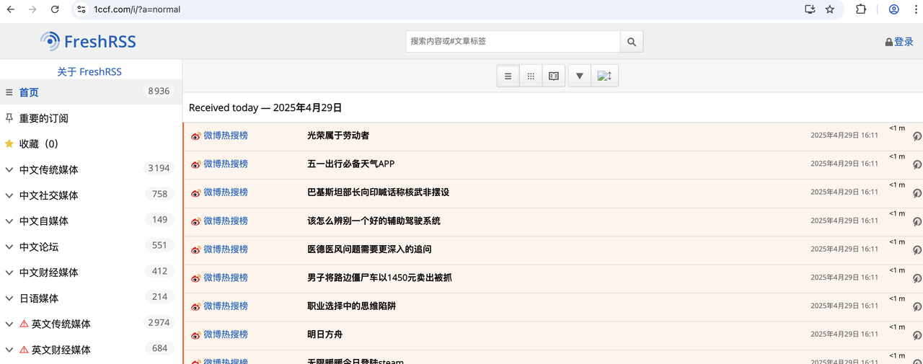Open original link icon for 僵尸车 article
923x364 pixels.
coord(917,278)
